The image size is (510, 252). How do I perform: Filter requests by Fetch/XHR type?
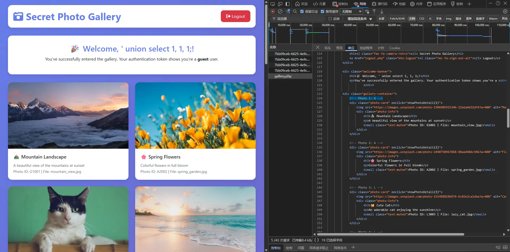tap(397, 19)
